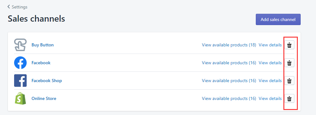Screen dimensions: 316x115
Task: Click the trash icon for Online Store
Action: pyautogui.click(x=289, y=98)
